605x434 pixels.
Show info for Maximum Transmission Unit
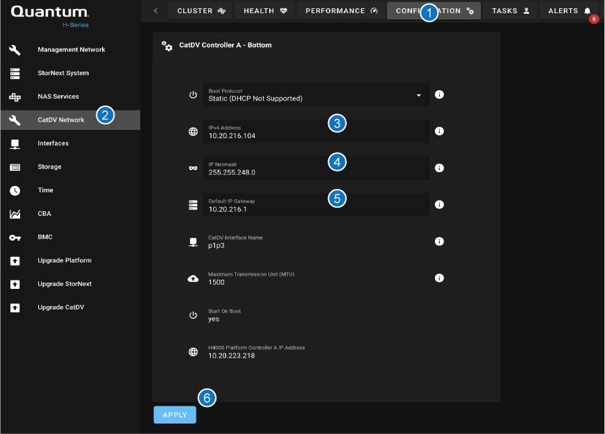point(439,278)
